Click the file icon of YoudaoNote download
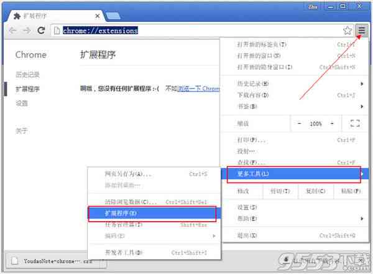Screen dimensions: 373x274 [x=14, y=261]
